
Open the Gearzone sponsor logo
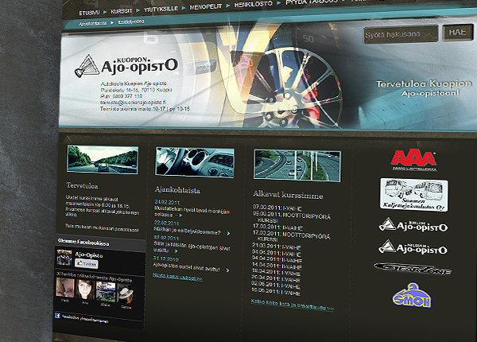tap(411, 270)
